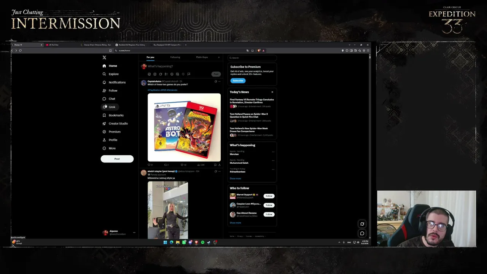Open Notifications from the sidebar
This screenshot has height=274, width=487.
114,82
